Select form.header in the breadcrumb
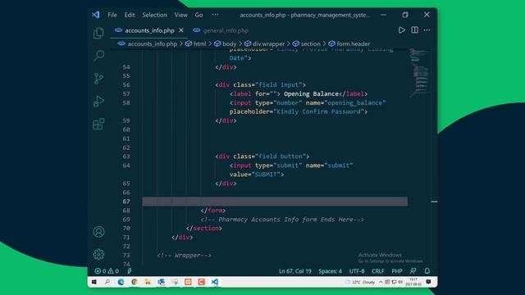 click(354, 43)
